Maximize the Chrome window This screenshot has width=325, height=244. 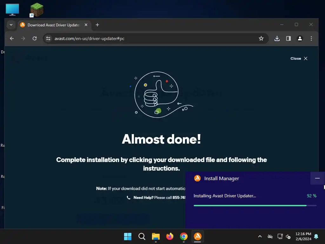[296, 24]
